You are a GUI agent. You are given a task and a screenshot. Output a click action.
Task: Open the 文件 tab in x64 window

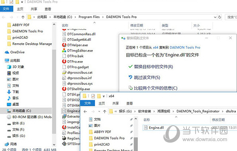87,103
